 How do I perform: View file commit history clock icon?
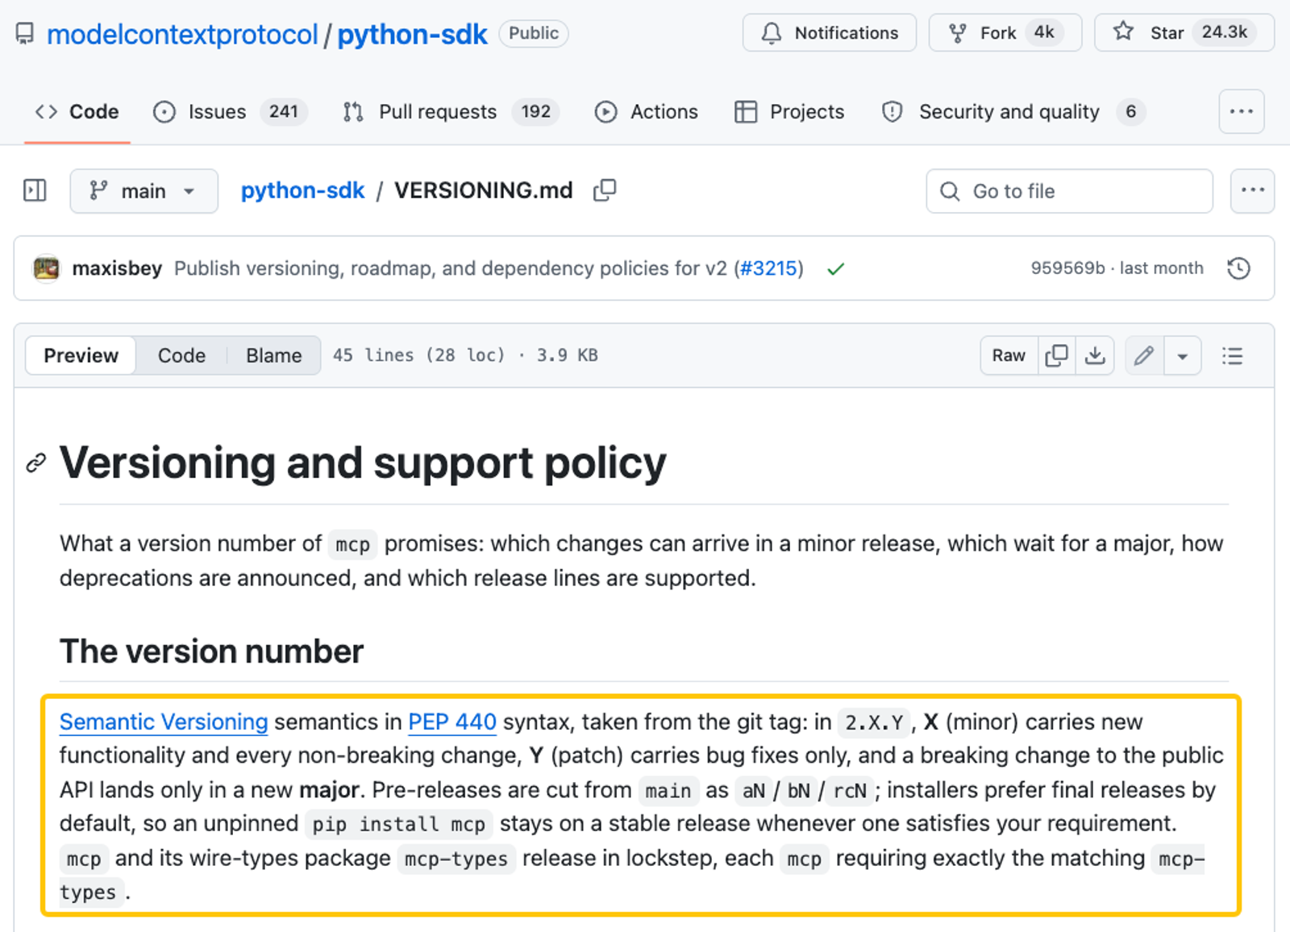tap(1238, 268)
